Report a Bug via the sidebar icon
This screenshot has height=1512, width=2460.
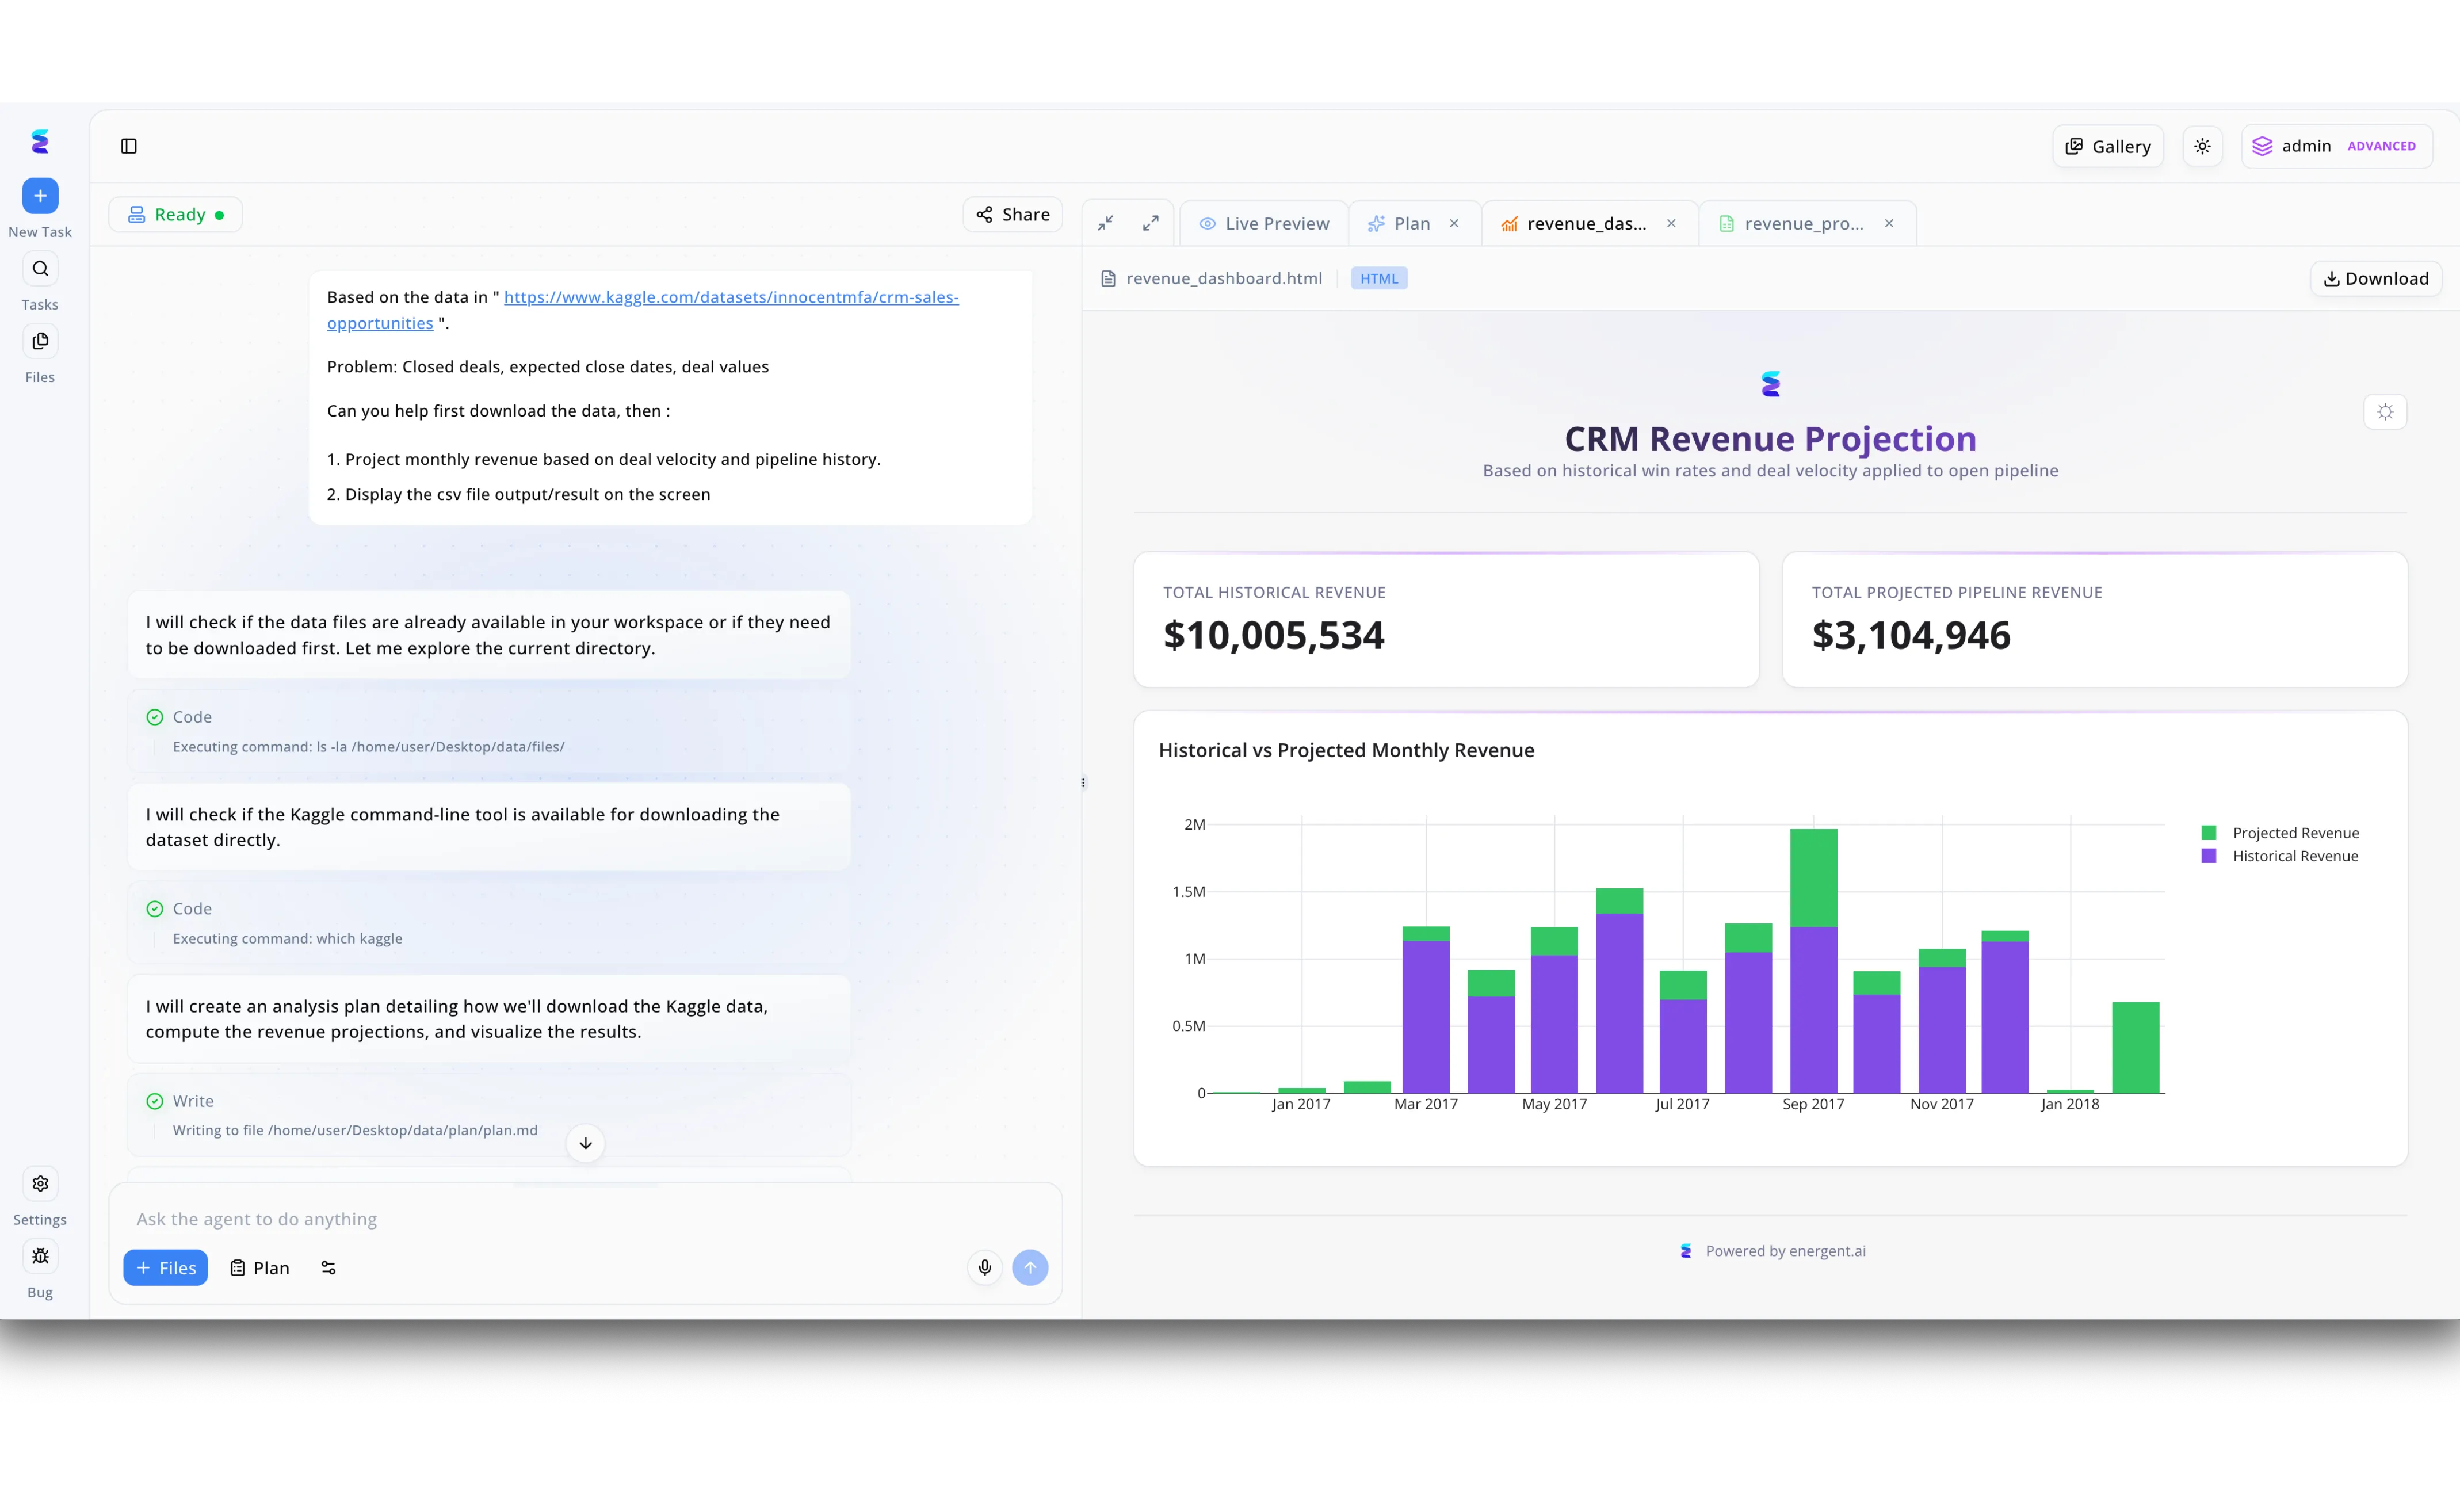40,1256
